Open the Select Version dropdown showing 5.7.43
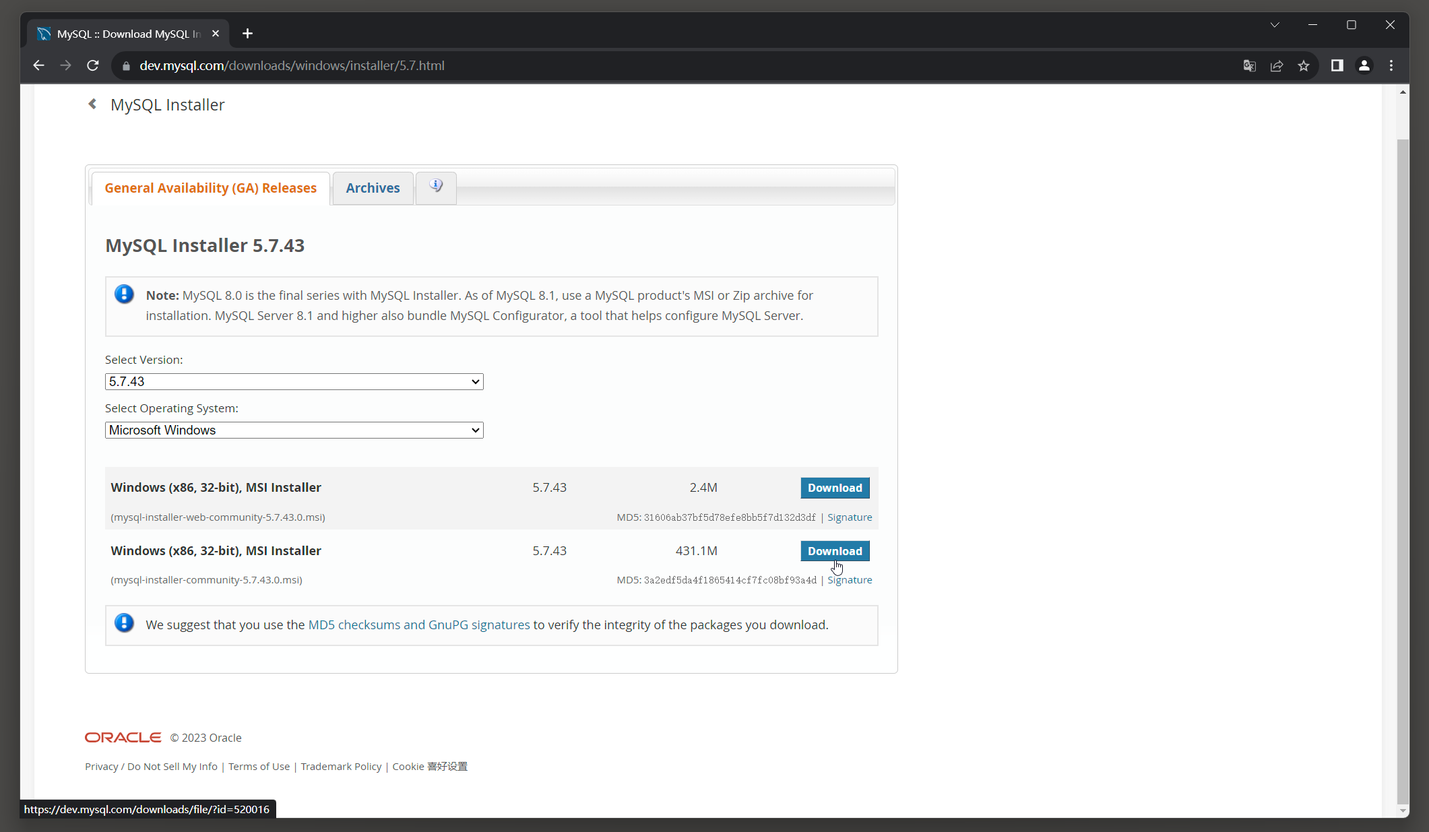Image resolution: width=1429 pixels, height=832 pixels. [294, 381]
